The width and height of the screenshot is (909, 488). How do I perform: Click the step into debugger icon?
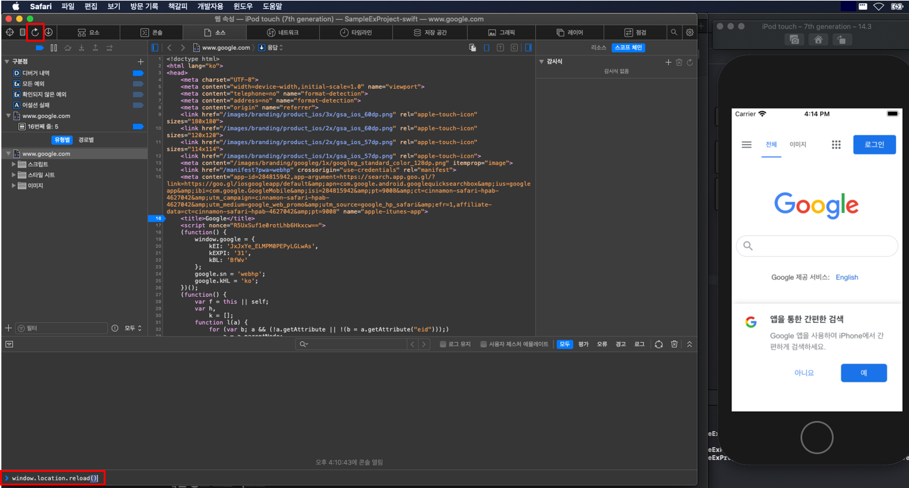[x=81, y=48]
